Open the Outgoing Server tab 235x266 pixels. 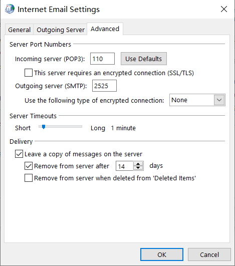(x=61, y=30)
